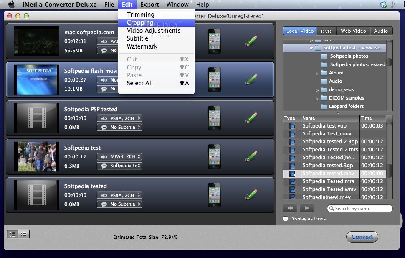This screenshot has height=258, width=405.
Task: Open the No Subtitle dropdown for Softpedia tested
Action: point(119,204)
